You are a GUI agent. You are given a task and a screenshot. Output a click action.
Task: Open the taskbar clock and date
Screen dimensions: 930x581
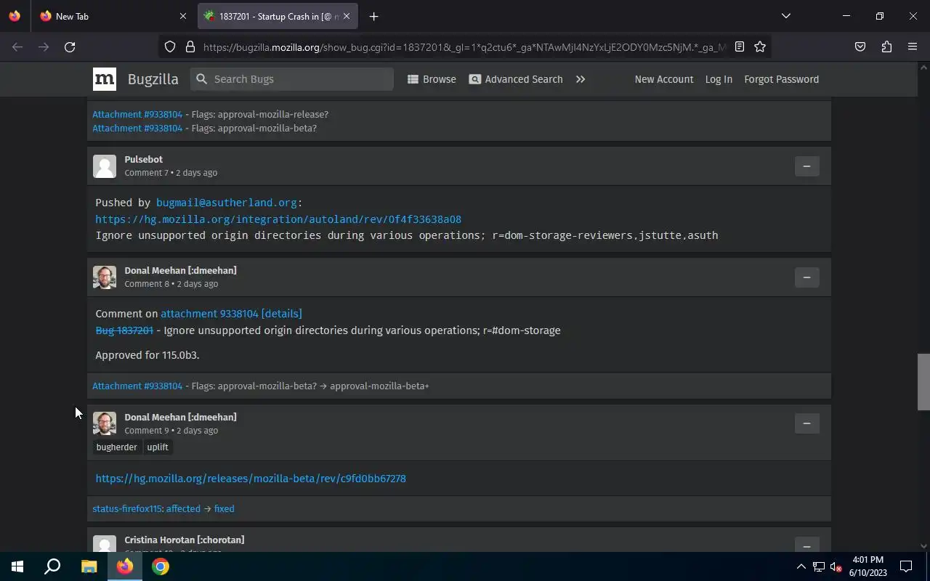pyautogui.click(x=868, y=566)
